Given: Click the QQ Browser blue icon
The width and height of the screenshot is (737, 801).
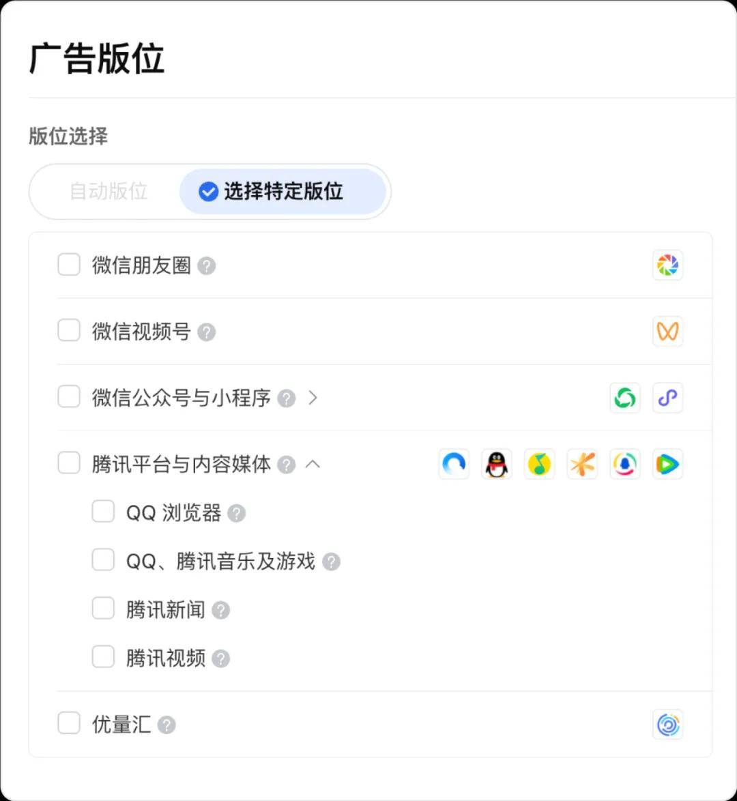Looking at the screenshot, I should (454, 464).
